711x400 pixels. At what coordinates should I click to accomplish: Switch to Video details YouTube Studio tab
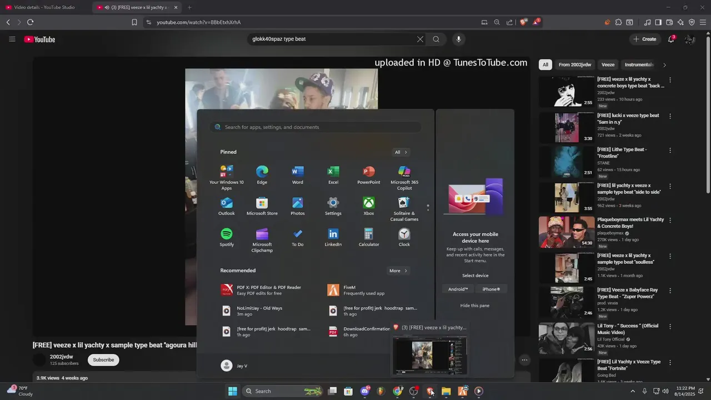tap(44, 7)
